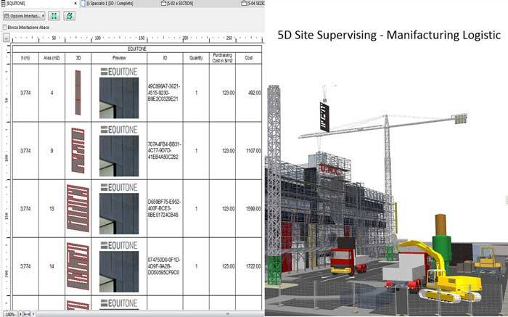The height and width of the screenshot is (317, 508).
Task: Click the Cost cell 1107.00
Action: [248, 151]
